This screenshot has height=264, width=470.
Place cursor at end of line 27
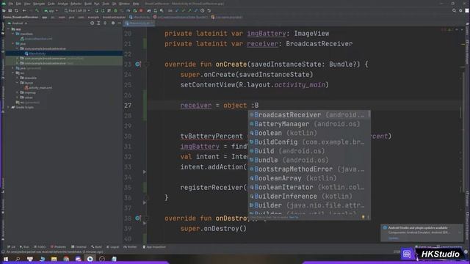(x=259, y=106)
